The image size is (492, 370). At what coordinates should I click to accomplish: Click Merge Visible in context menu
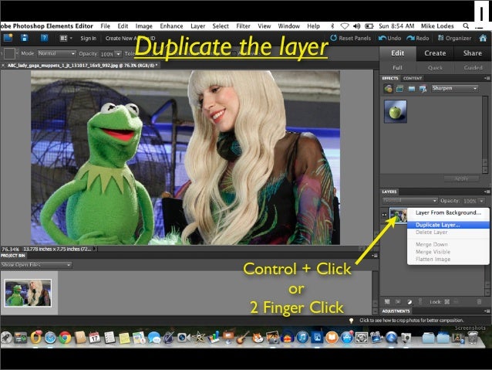448,252
